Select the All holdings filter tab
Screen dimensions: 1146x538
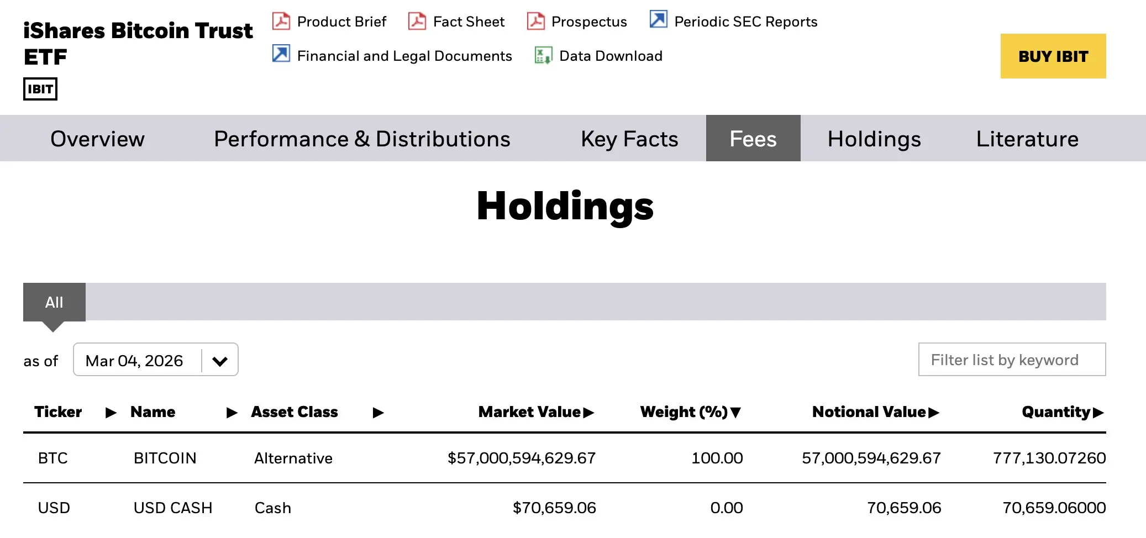[x=54, y=302]
